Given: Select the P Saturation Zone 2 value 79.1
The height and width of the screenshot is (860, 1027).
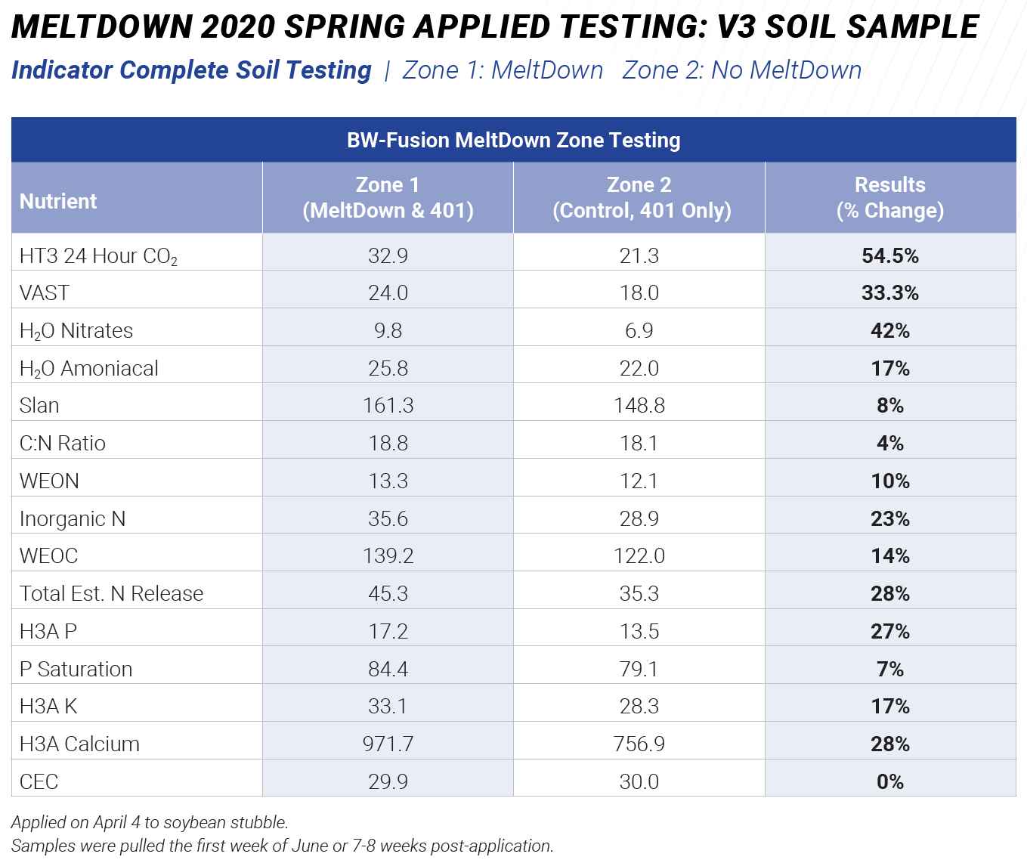Looking at the screenshot, I should coord(639,669).
